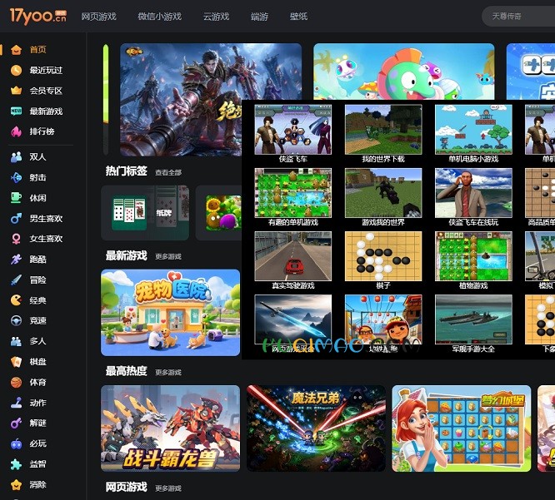
Task: Open the 植物游戏 thumbnail
Action: pyautogui.click(x=473, y=256)
